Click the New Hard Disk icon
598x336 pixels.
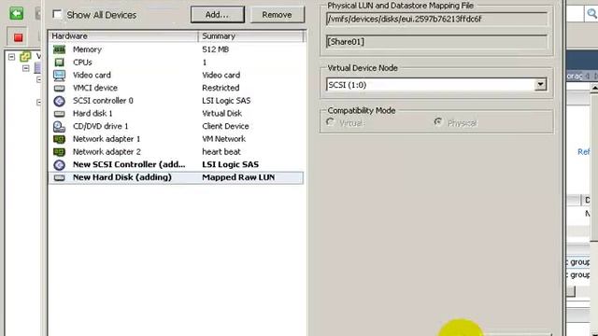pyautogui.click(x=59, y=177)
